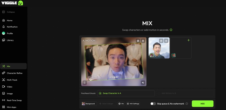Unmute the motion video
The height and width of the screenshot is (110, 226).
143,83
